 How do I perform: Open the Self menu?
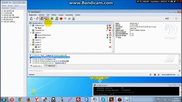48,15
